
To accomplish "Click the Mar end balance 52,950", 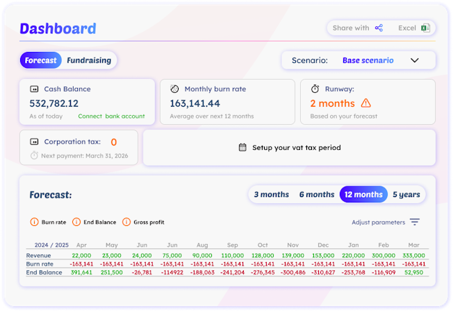I will [x=413, y=272].
